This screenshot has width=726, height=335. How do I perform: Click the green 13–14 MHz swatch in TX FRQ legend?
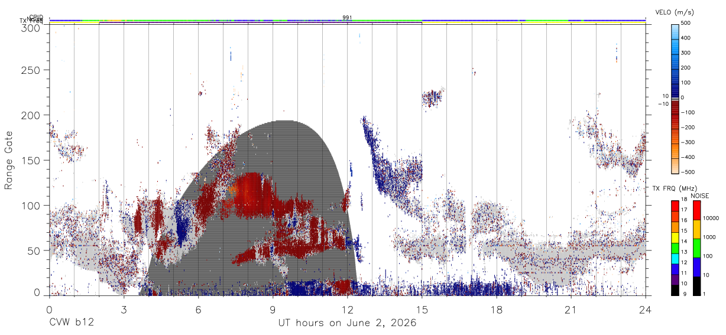tap(675, 248)
